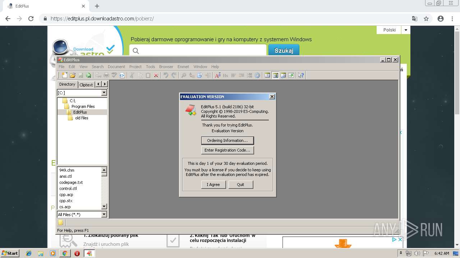Click file list scrollbar down arrow

coord(104,206)
